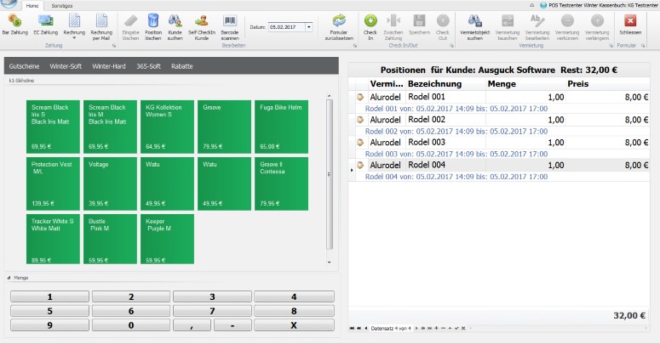Jump to first record in navigator
660x344 pixels.
(x=352, y=328)
